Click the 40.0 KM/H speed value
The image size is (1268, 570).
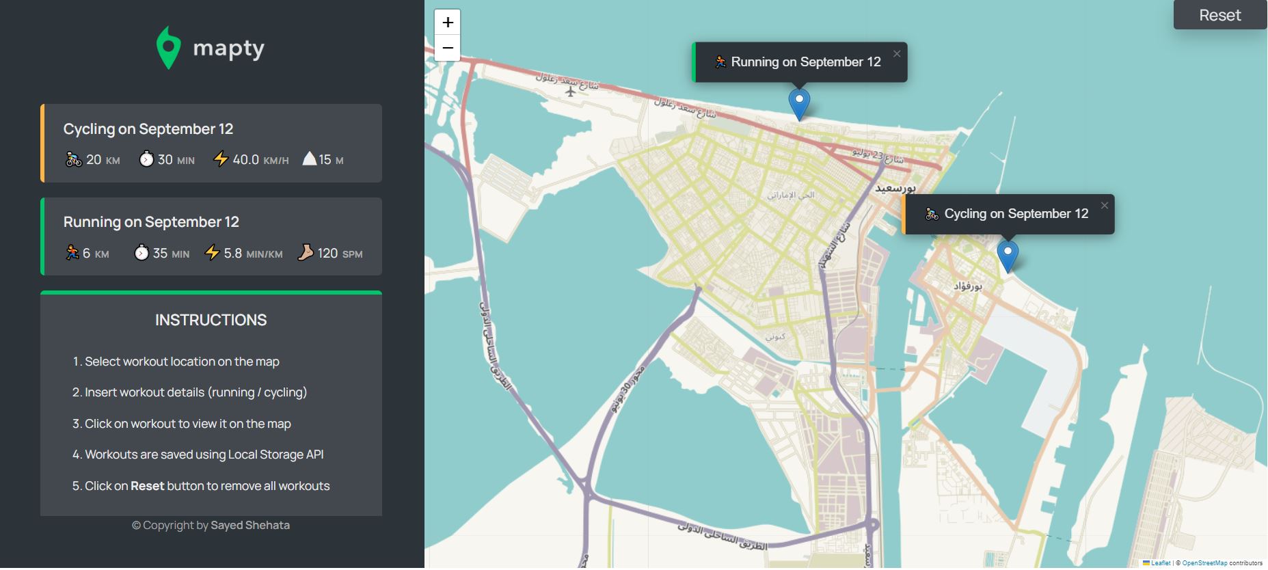(261, 160)
